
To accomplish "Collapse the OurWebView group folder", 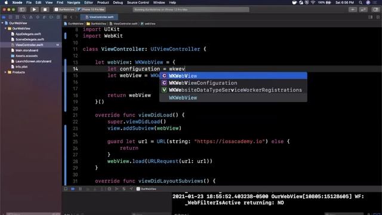I will coord(5,29).
